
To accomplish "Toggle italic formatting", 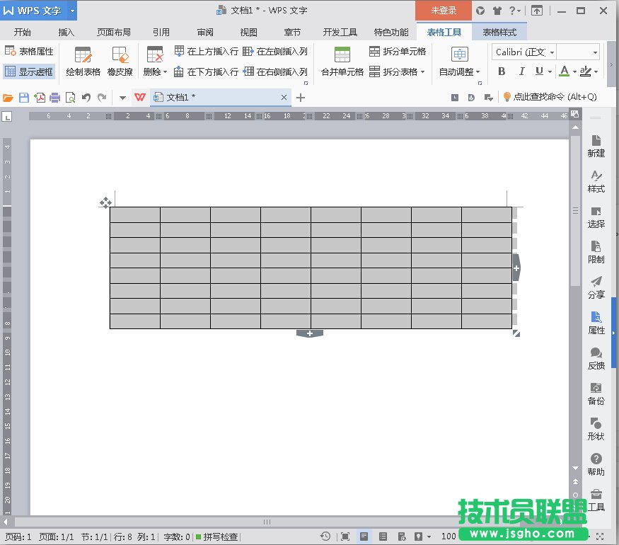I will (521, 71).
